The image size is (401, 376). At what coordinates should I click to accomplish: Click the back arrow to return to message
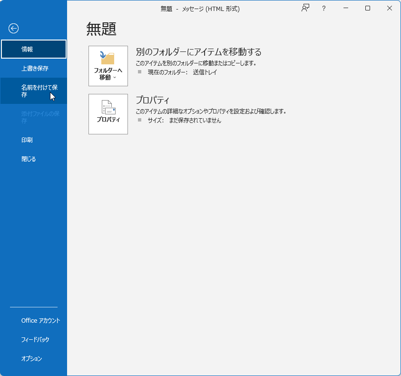13,29
